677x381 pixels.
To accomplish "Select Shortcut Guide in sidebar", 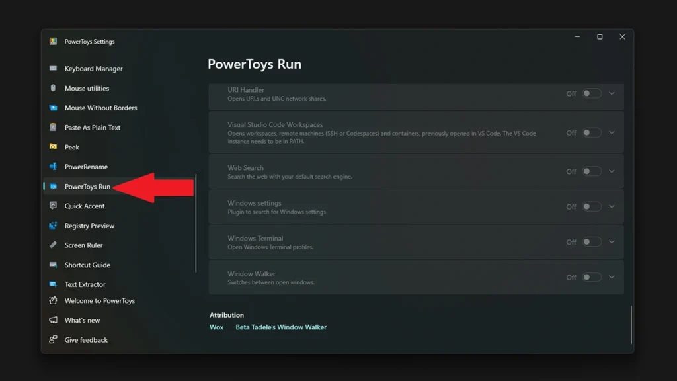I will 87,265.
